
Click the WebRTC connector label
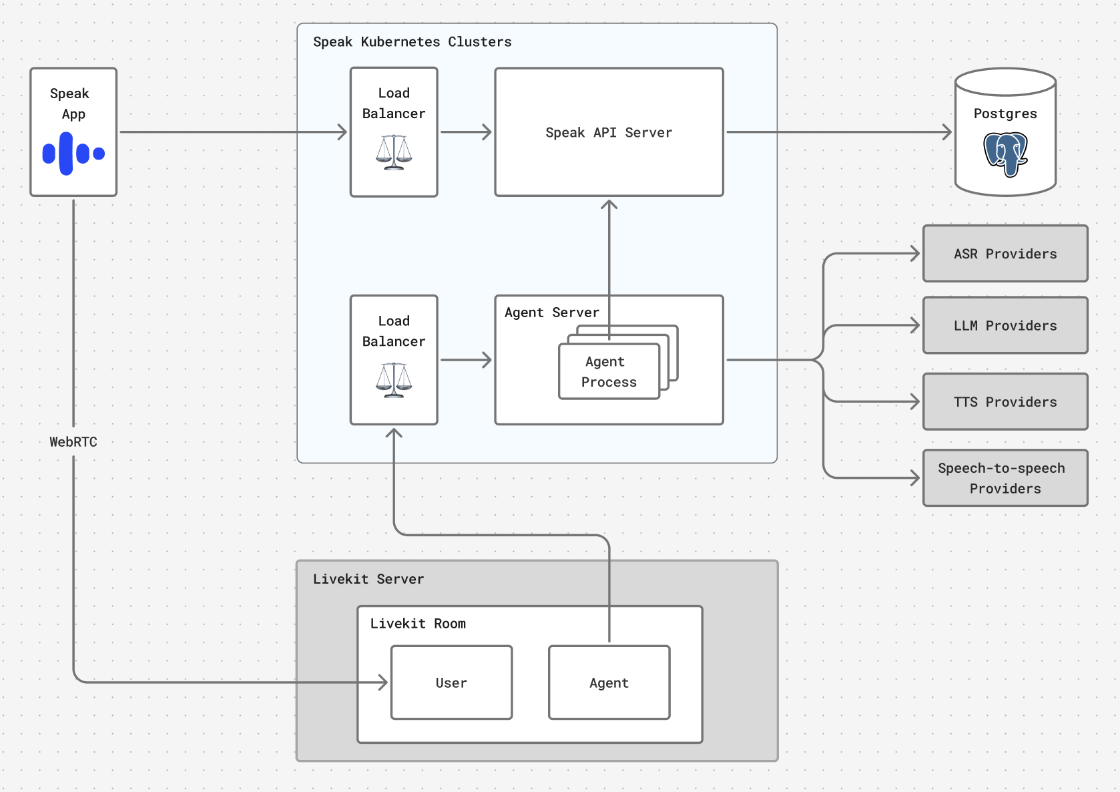pos(73,442)
